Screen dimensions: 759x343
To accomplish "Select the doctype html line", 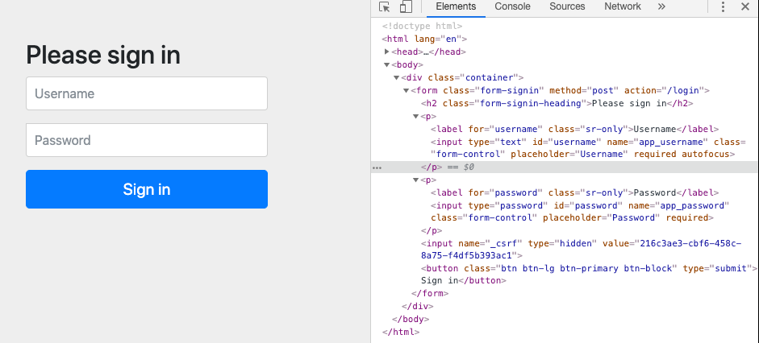I will point(422,27).
